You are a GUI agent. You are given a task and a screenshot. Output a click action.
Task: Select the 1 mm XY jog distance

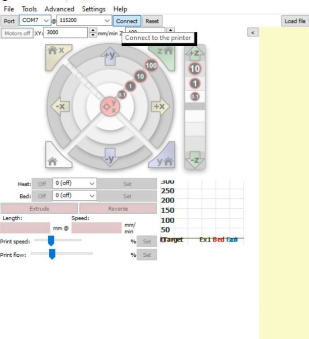click(130, 86)
